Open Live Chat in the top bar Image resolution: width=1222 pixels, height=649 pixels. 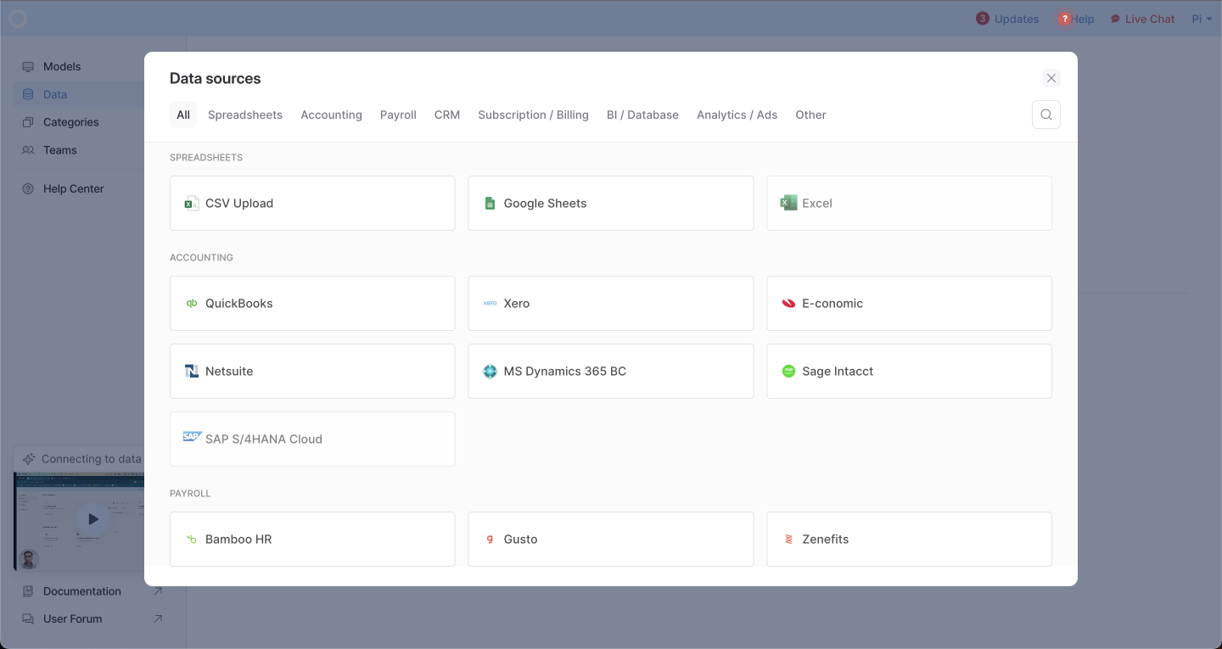click(1142, 19)
